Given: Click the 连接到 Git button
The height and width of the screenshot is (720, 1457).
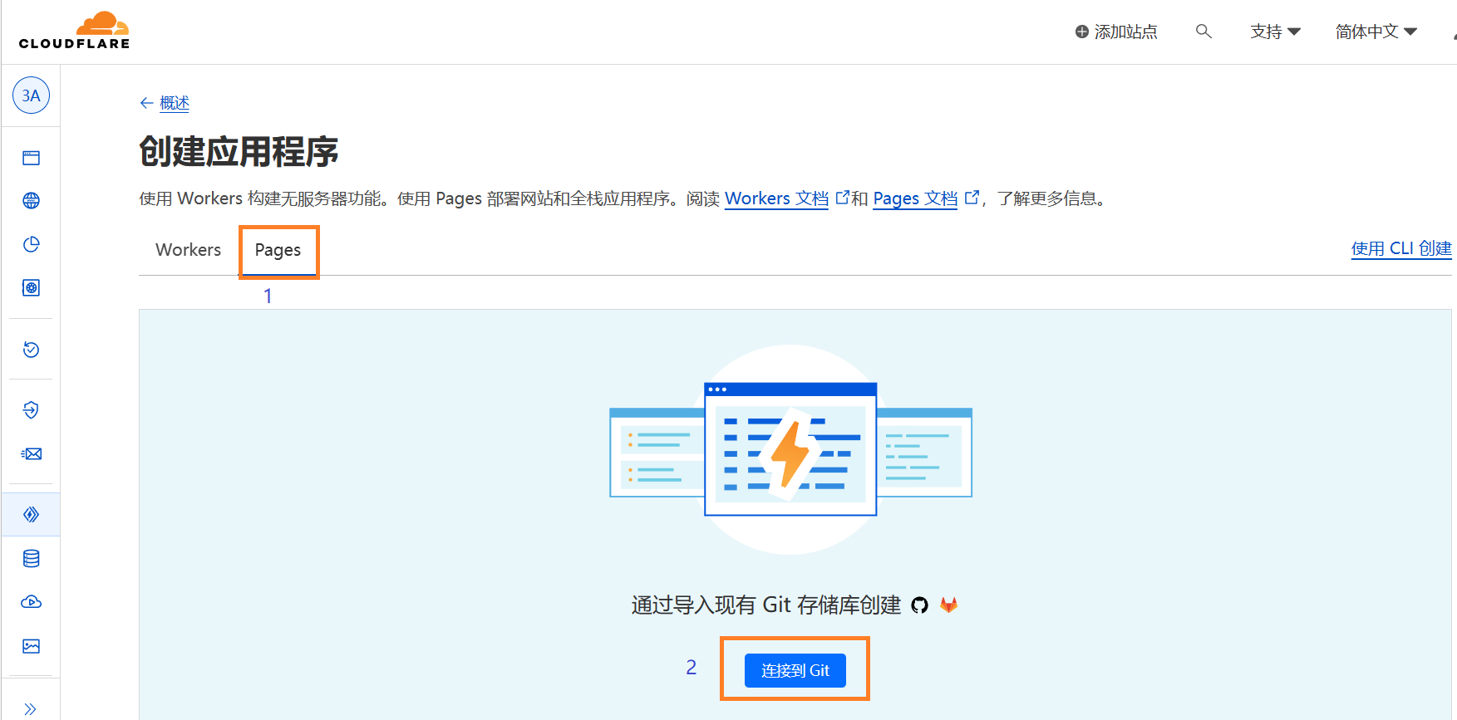Looking at the screenshot, I should [x=795, y=670].
